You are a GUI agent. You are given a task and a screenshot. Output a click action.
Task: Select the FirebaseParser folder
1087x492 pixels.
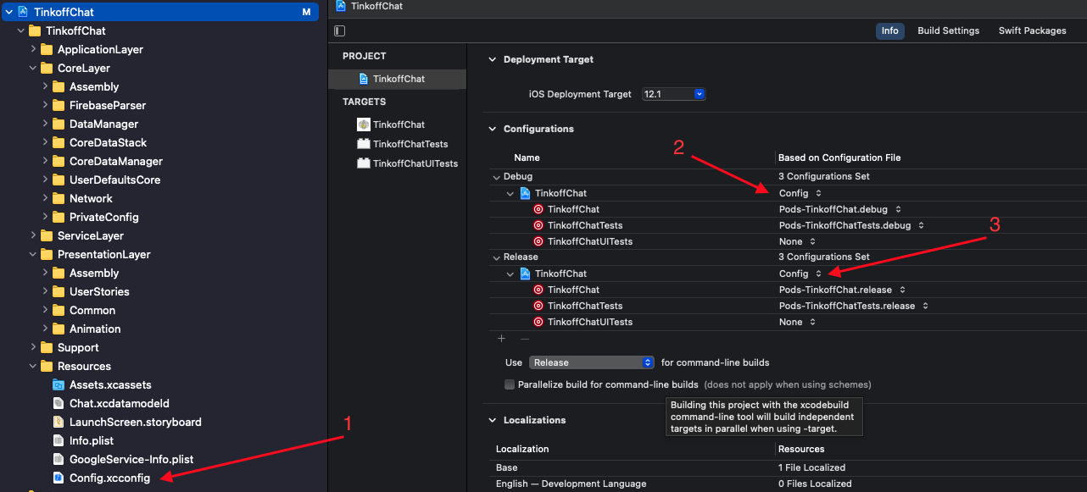tap(107, 105)
